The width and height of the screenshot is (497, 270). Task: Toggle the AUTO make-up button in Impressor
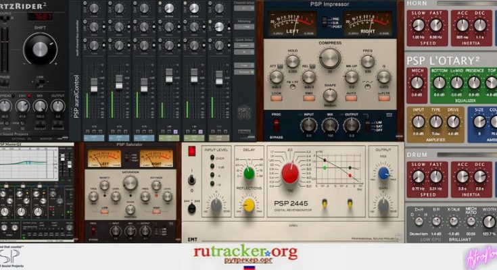pos(350,96)
